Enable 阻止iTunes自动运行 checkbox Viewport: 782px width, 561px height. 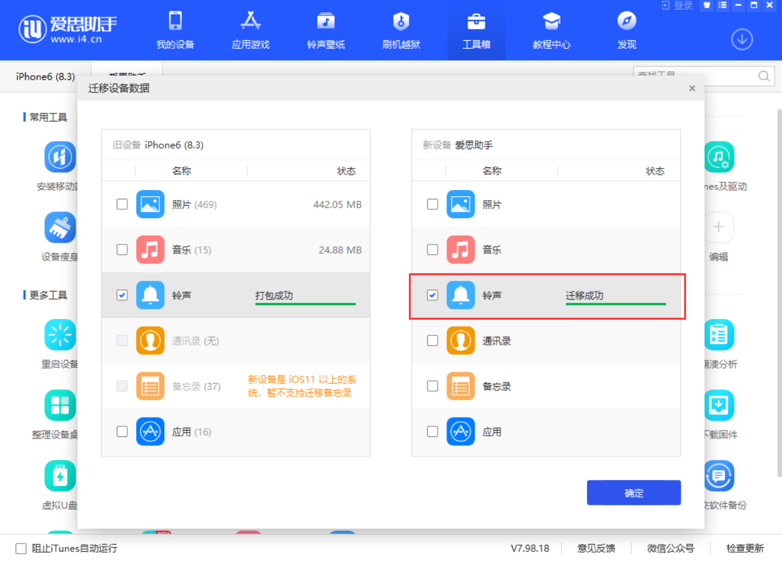tap(21, 548)
